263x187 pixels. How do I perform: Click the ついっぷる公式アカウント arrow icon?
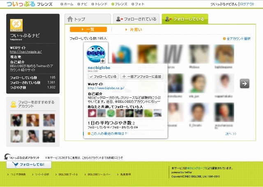(x=7, y=157)
